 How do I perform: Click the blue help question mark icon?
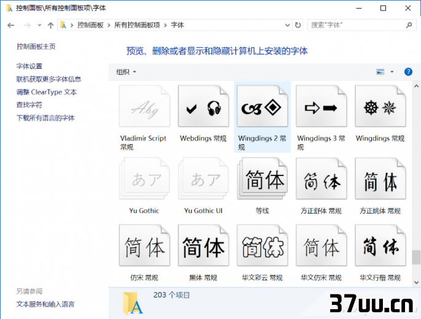point(408,72)
